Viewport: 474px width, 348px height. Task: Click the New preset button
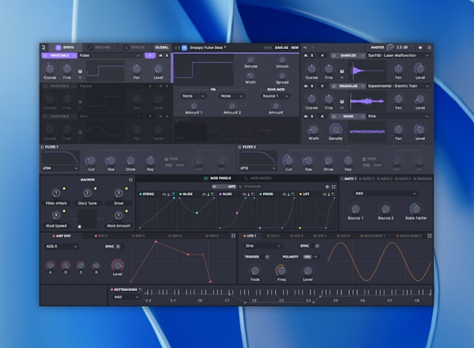pyautogui.click(x=295, y=47)
